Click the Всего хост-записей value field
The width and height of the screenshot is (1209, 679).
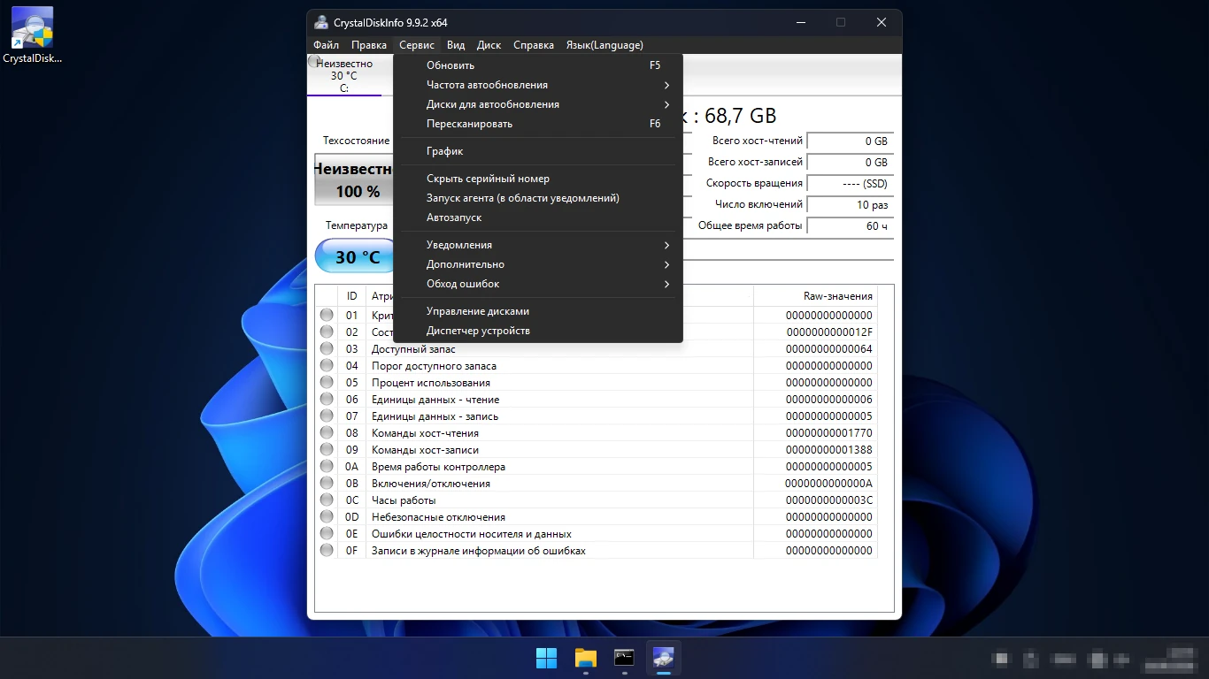850,163
